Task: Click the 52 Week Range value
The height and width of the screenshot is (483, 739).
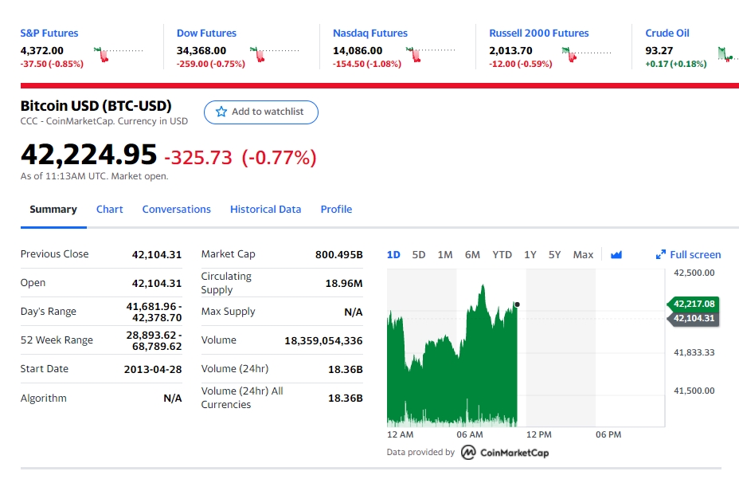Action: 154,340
